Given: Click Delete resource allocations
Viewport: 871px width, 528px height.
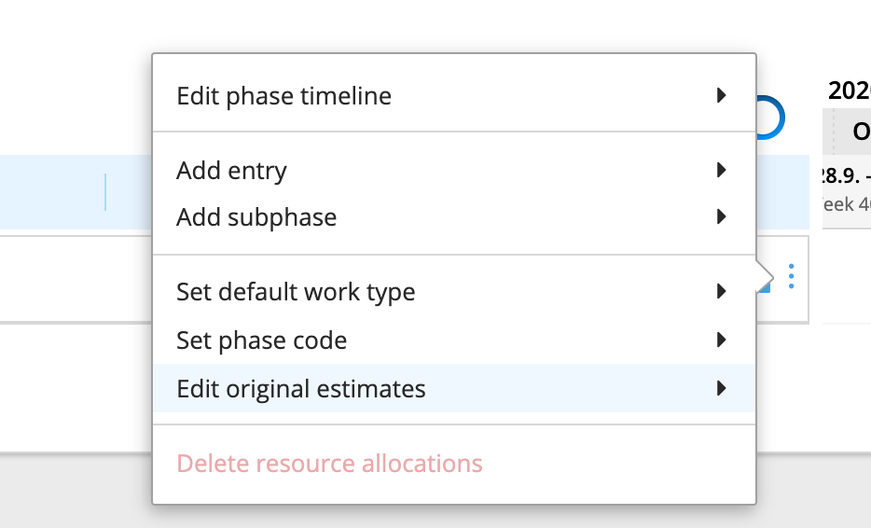Looking at the screenshot, I should 329,464.
